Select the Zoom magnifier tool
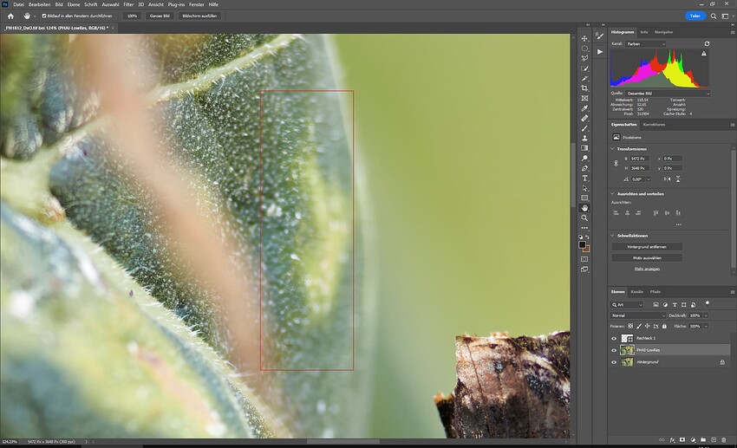This screenshot has height=448, width=737. (x=584, y=218)
